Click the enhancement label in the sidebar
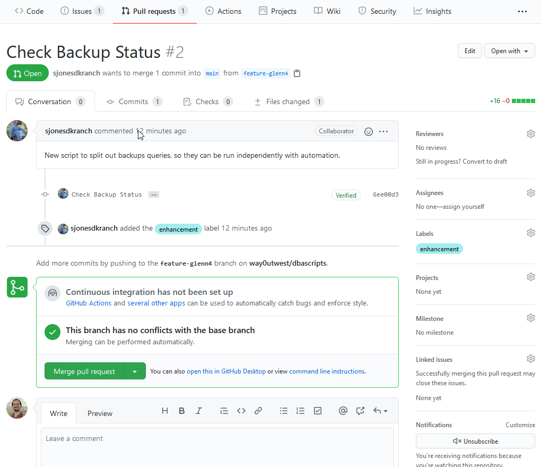 pos(439,249)
